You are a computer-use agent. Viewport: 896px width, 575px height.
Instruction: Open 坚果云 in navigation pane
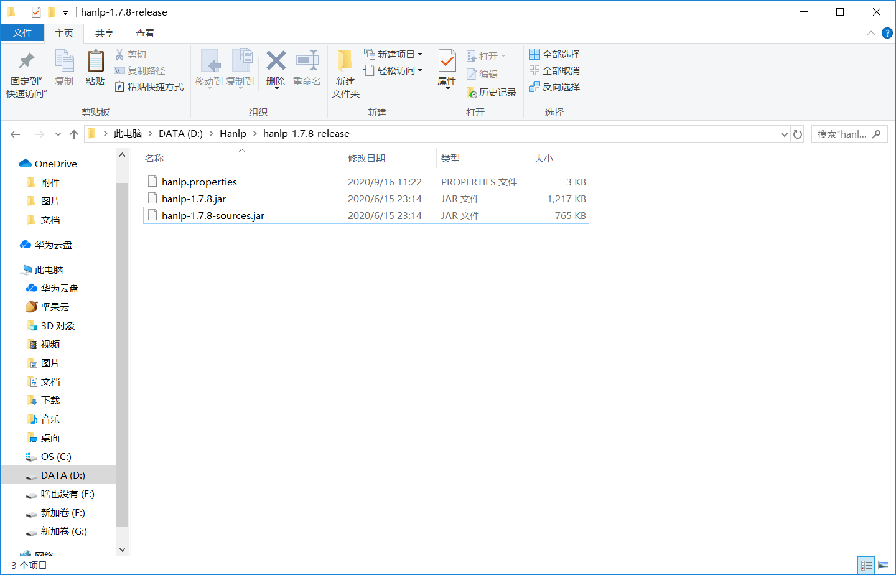(55, 307)
